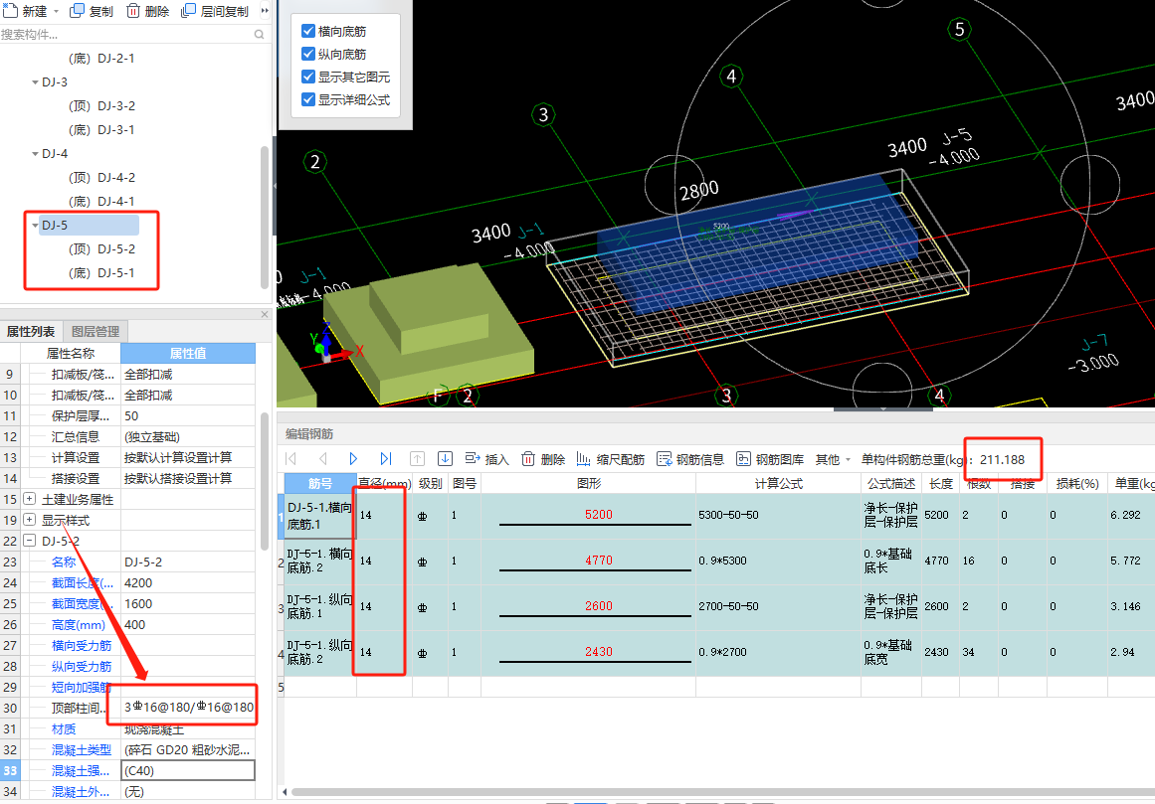The width and height of the screenshot is (1155, 804).
Task: Click the 纵向受力筋 property link
Action: 82,667
